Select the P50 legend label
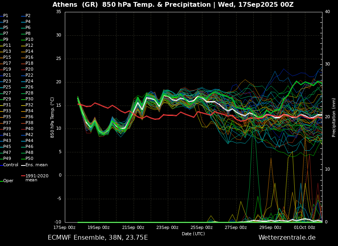The image size is (338, 246). [29, 159]
